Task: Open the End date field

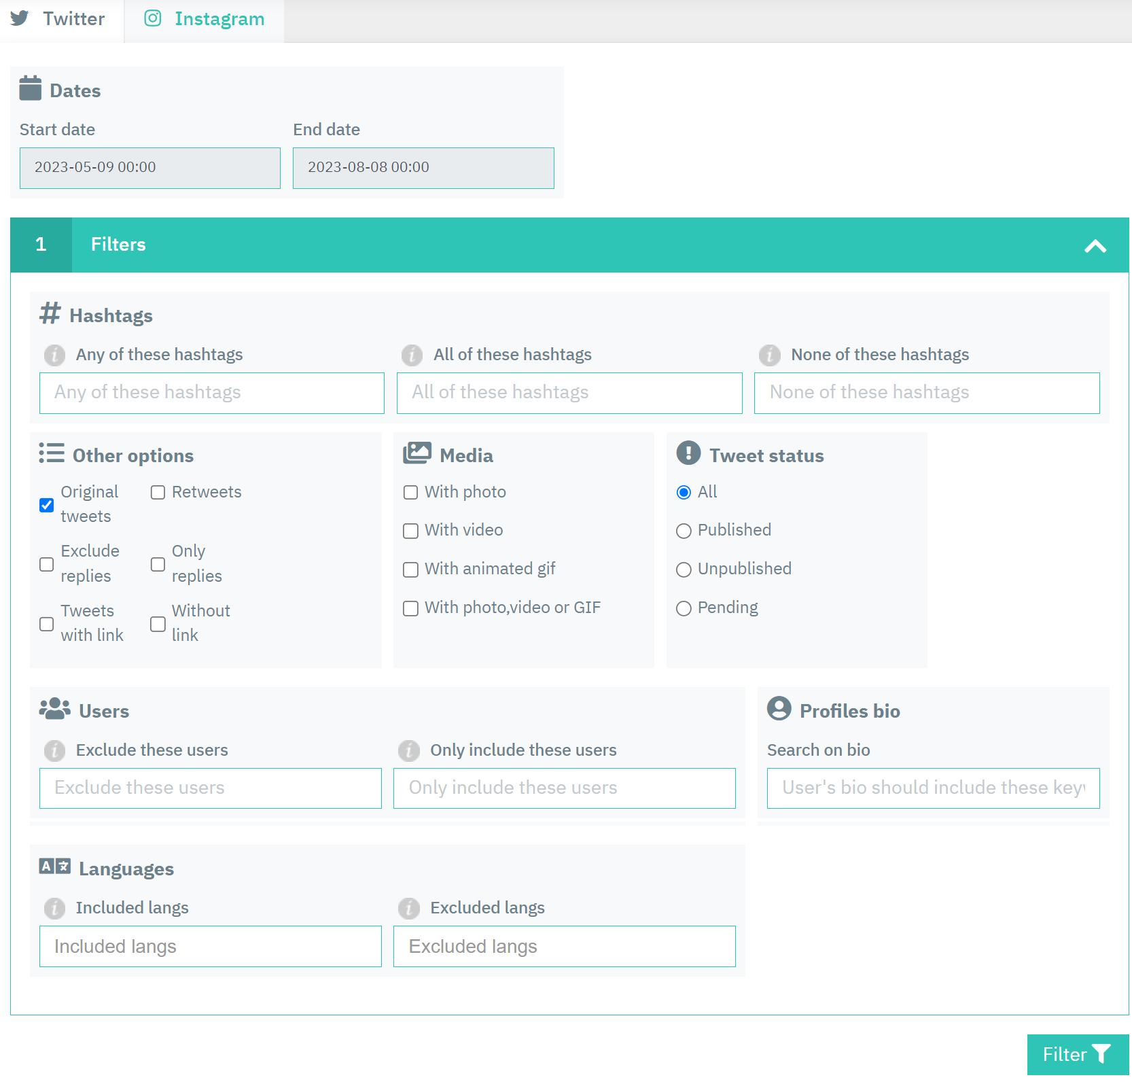Action: (x=423, y=168)
